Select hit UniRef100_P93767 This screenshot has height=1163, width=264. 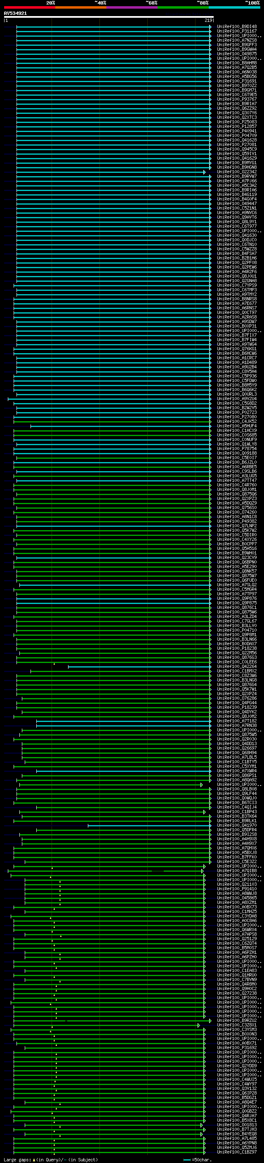(x=236, y=99)
